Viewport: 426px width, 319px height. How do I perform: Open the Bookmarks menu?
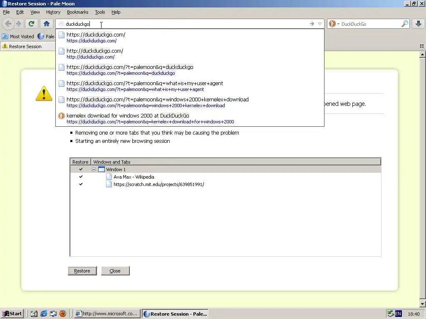pos(77,12)
